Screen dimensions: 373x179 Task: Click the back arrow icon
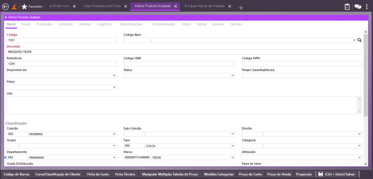[x=5, y=6]
